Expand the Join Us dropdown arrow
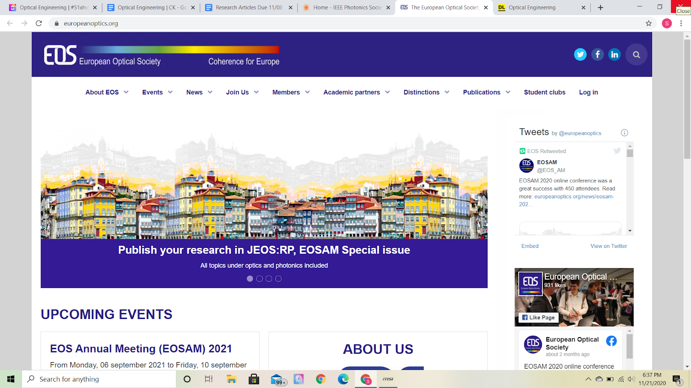 tap(256, 92)
